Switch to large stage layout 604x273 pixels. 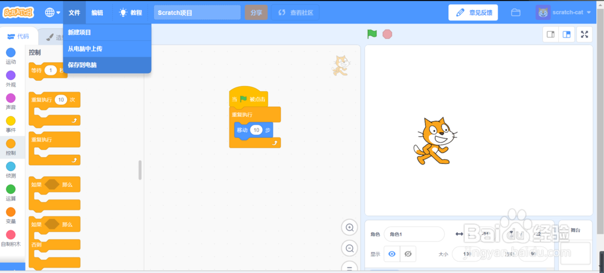coord(567,34)
